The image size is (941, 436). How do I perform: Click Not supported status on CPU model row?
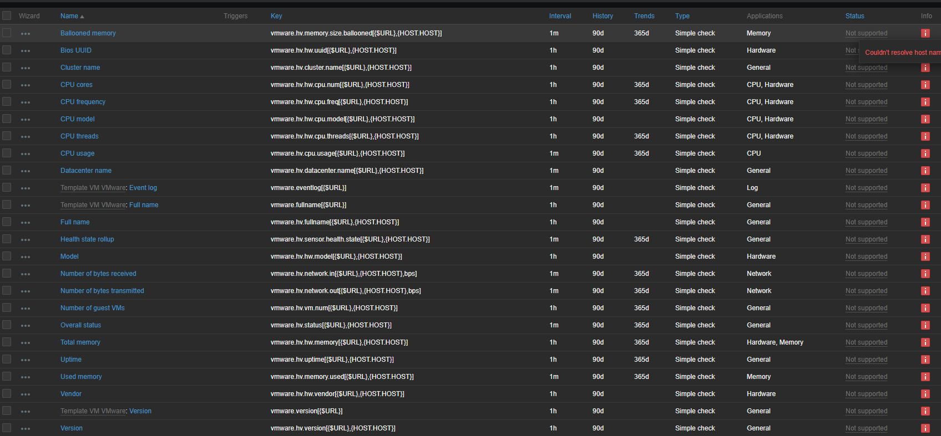pyautogui.click(x=866, y=119)
